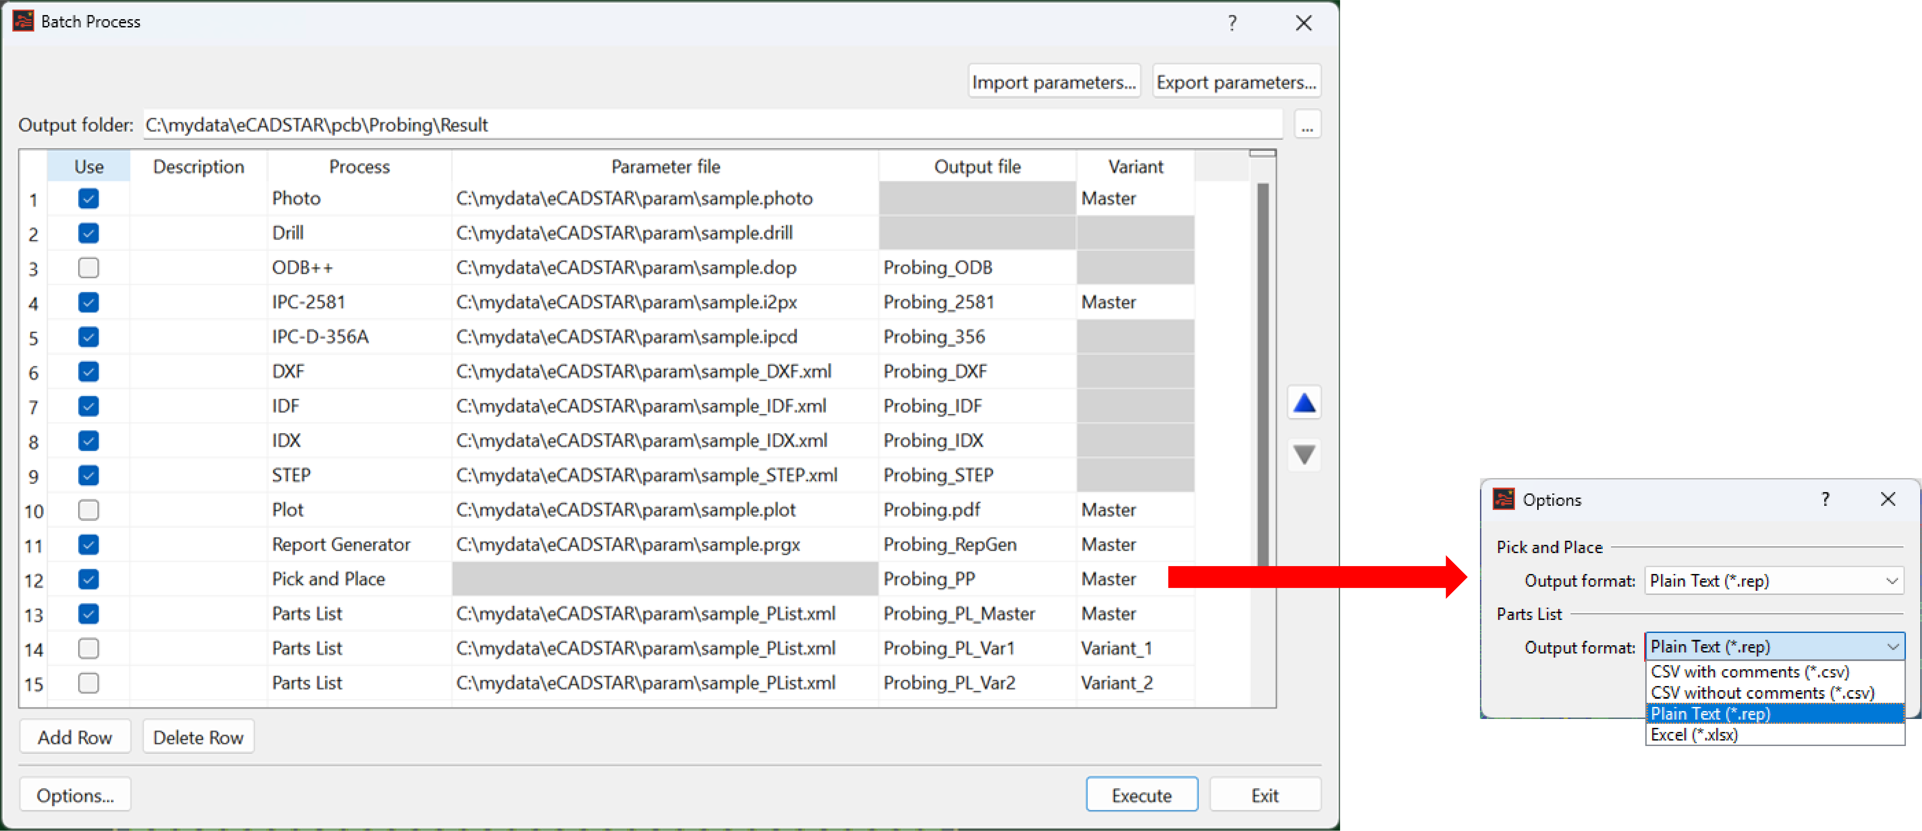Select the Probing_PL_Master output file cell
This screenshot has width=1922, height=831.
977,613
